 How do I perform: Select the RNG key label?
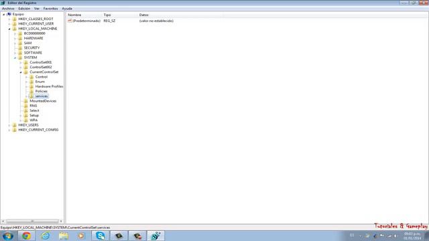(34, 106)
